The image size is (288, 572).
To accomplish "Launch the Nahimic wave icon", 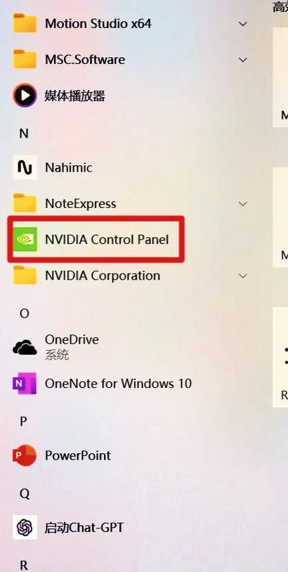I will [x=25, y=167].
